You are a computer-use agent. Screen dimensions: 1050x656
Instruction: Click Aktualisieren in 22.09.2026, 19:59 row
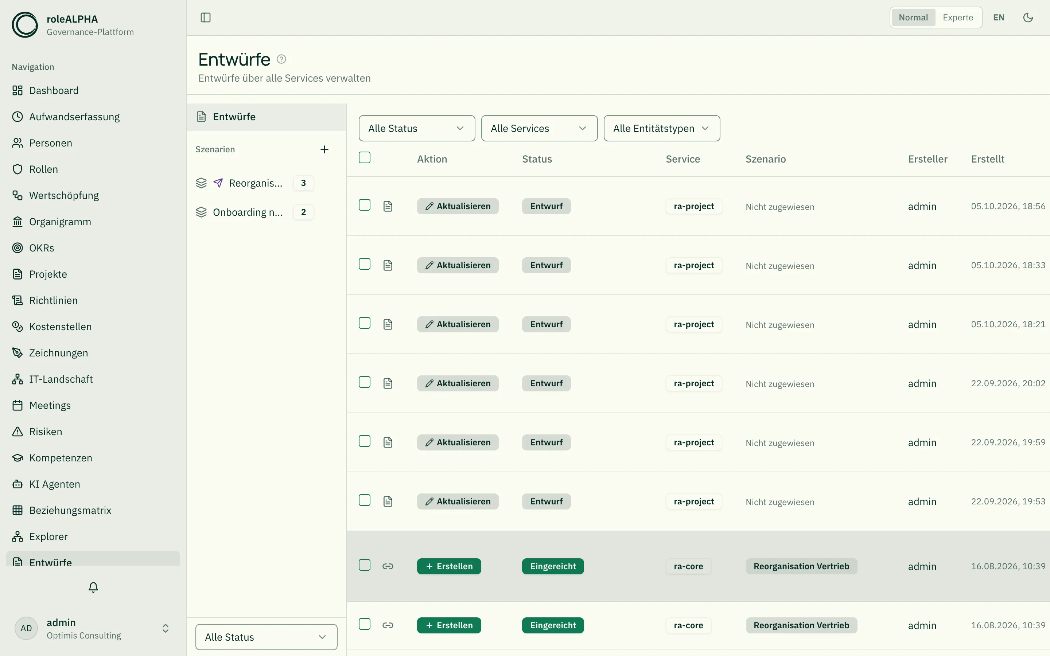(457, 442)
